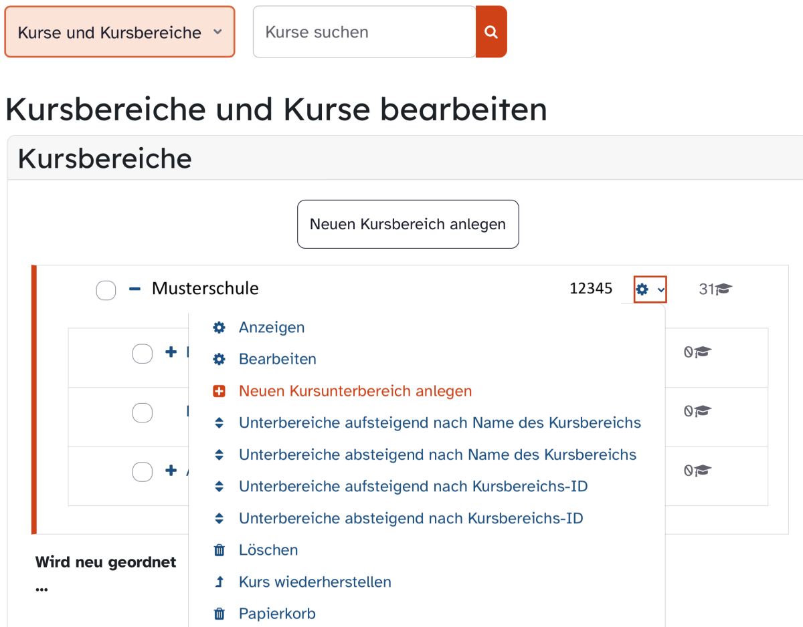The width and height of the screenshot is (803, 627).
Task: Click the trash icon beside Papierkorb
Action: (219, 614)
